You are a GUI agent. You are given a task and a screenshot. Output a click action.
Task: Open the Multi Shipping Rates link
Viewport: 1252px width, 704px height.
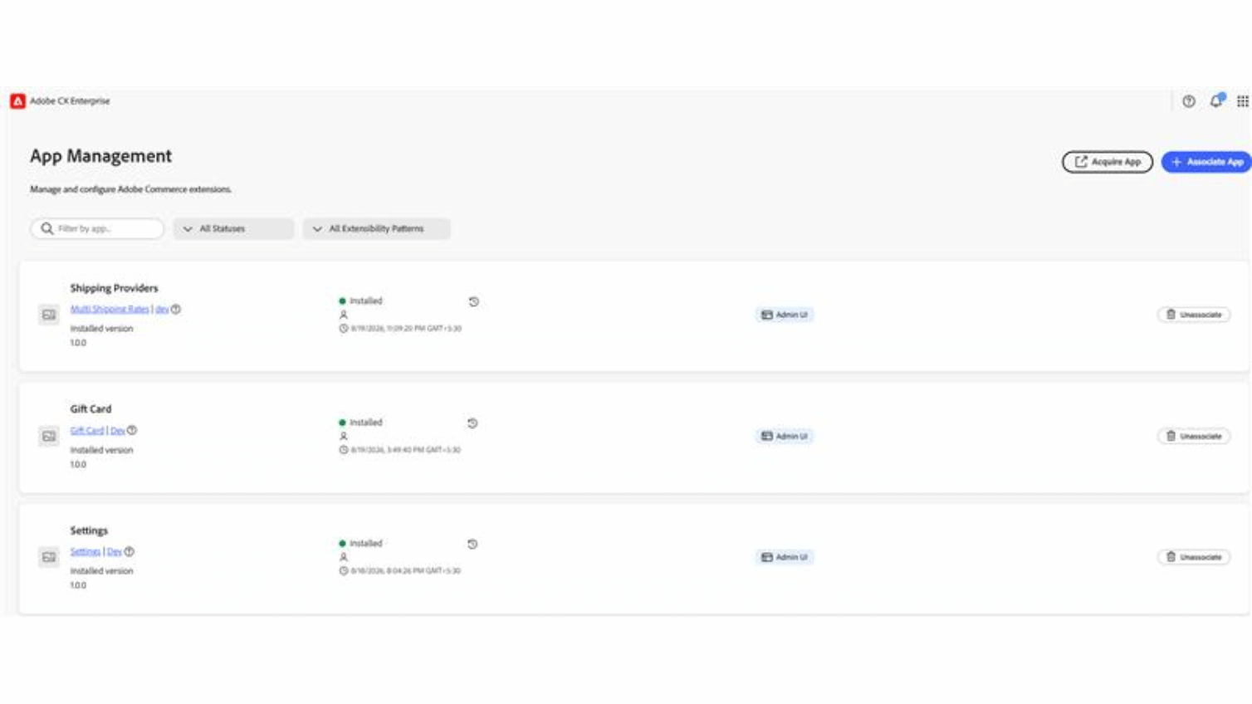pos(110,309)
